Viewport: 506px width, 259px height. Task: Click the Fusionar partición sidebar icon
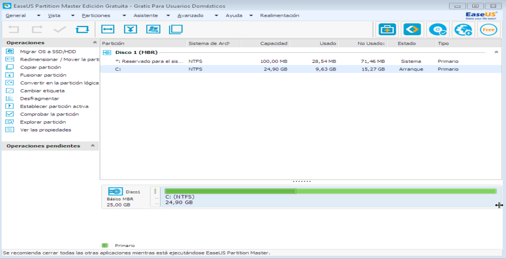[x=10, y=75]
